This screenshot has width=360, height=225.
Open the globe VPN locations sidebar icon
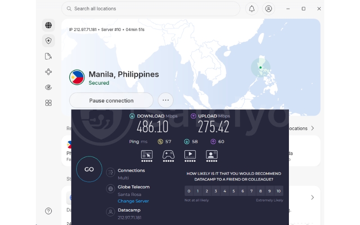tap(49, 25)
